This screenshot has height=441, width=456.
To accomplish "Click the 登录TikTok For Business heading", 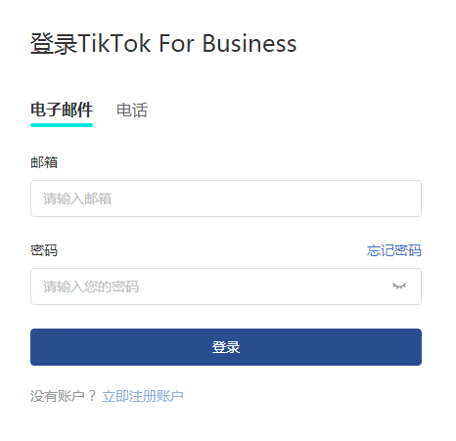I will [x=163, y=43].
